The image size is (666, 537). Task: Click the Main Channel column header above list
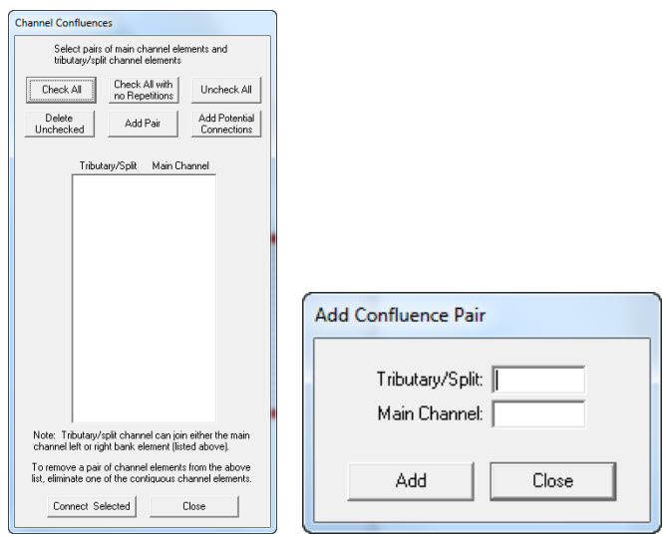point(180,165)
